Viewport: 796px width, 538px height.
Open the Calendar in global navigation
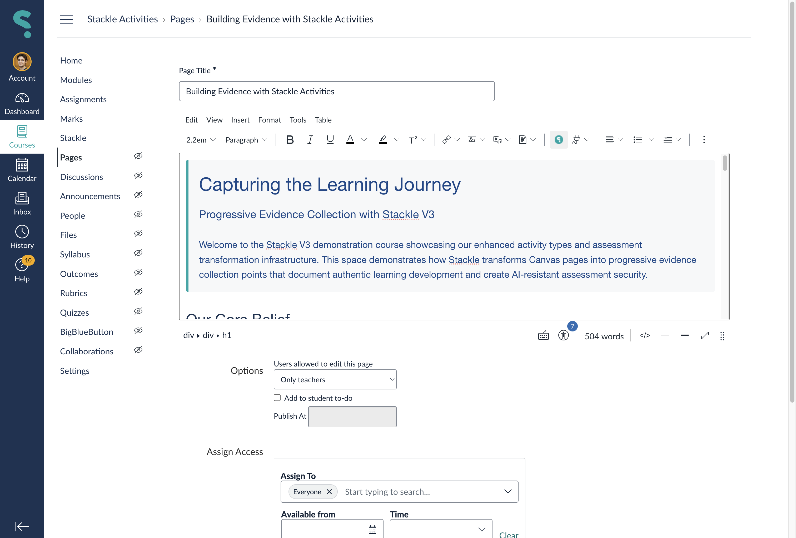pos(22,170)
